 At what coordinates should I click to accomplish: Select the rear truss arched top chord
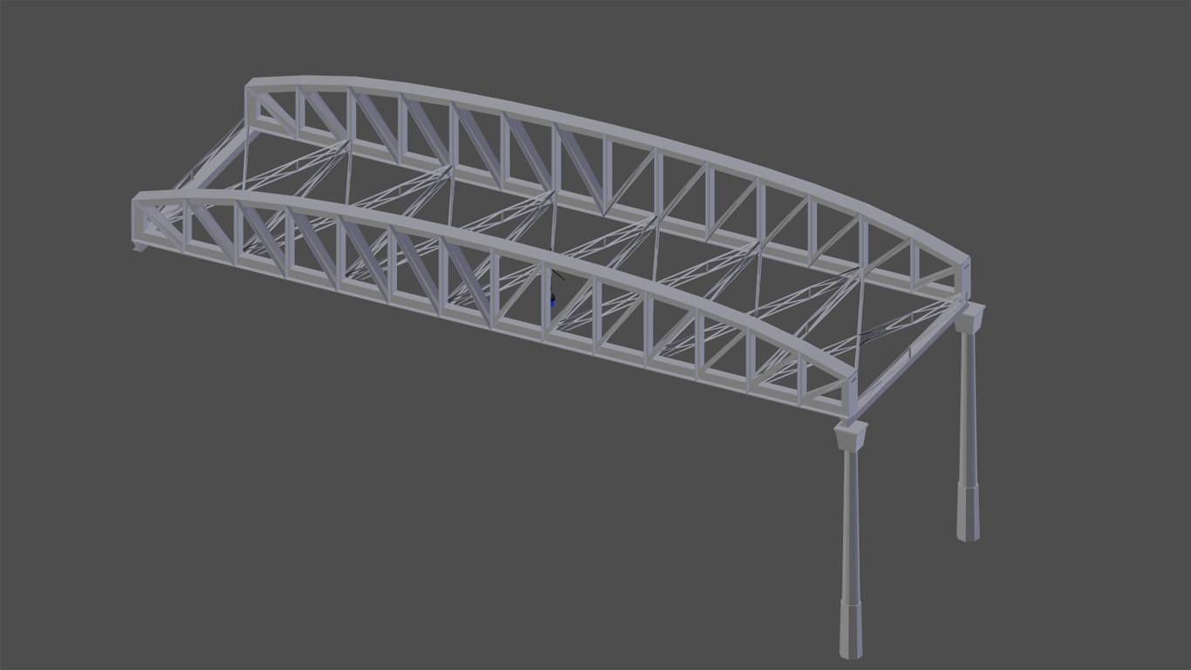pos(611,128)
